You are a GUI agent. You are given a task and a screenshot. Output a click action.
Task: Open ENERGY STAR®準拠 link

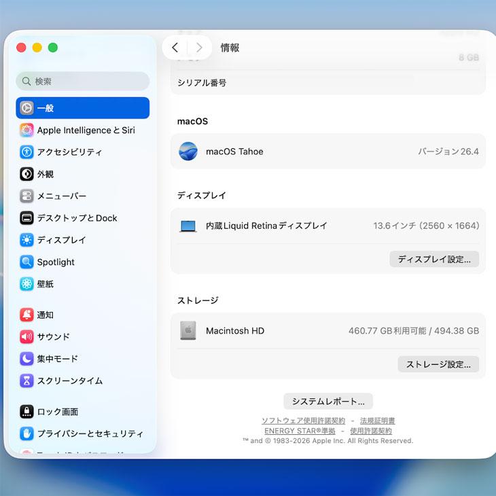300,431
